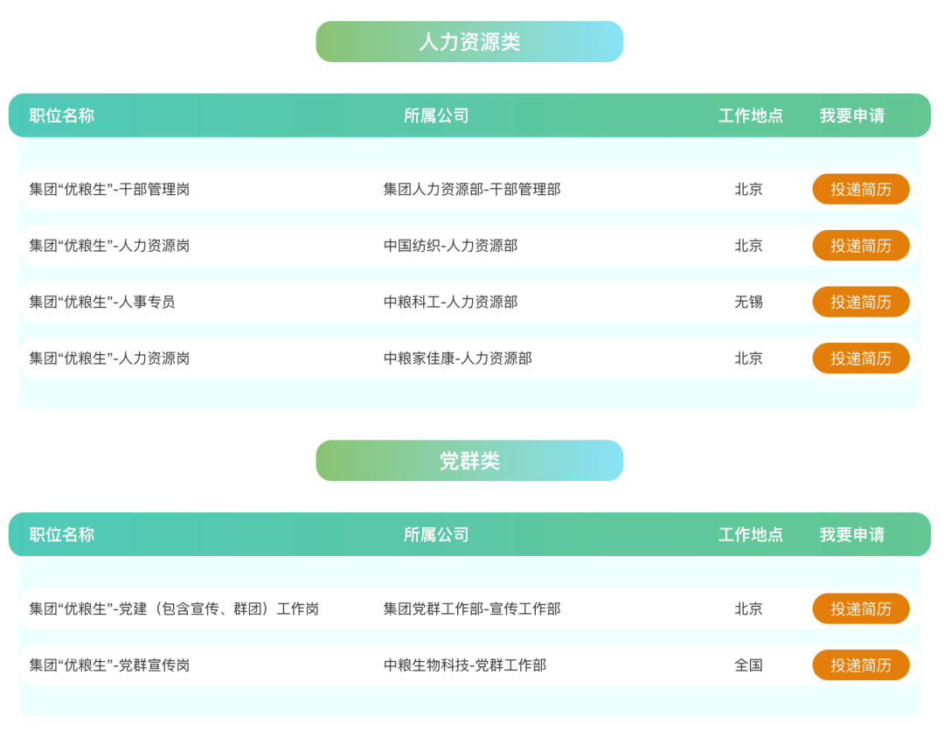The height and width of the screenshot is (731, 944).
Task: Click the 无锡 location cell
Action: 748,302
